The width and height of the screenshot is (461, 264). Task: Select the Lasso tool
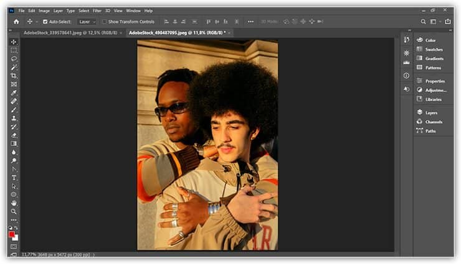coord(14,58)
